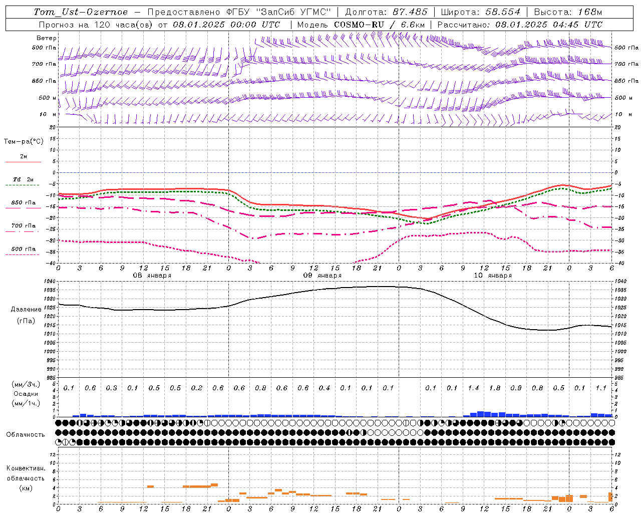
Task: Click the 1.4 precipitation value
Action: pyautogui.click(x=473, y=388)
